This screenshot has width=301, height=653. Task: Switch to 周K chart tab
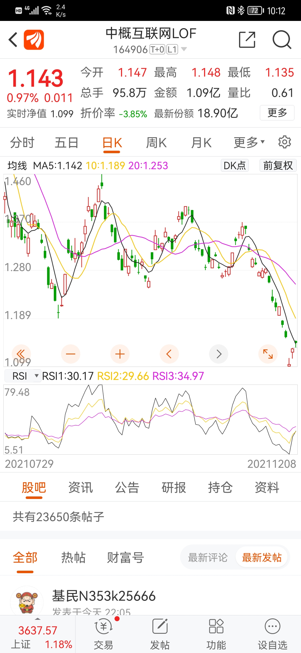(x=156, y=143)
